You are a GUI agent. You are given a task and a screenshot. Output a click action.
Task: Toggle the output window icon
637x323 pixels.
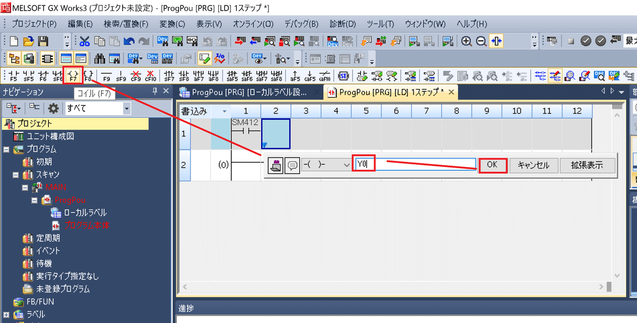point(66,58)
